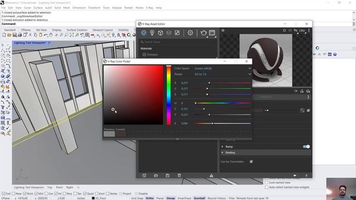Expand the Binding section
356x200 pixels.
click(x=222, y=153)
